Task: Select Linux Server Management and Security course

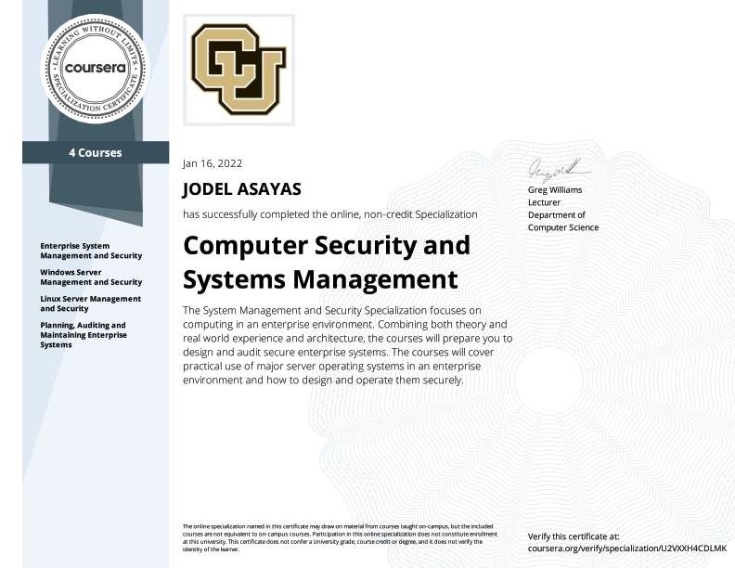Action: [90, 303]
